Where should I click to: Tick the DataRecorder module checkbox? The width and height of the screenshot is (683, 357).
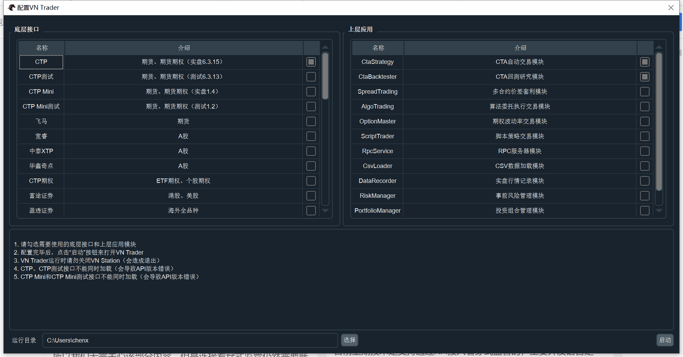[x=644, y=181]
